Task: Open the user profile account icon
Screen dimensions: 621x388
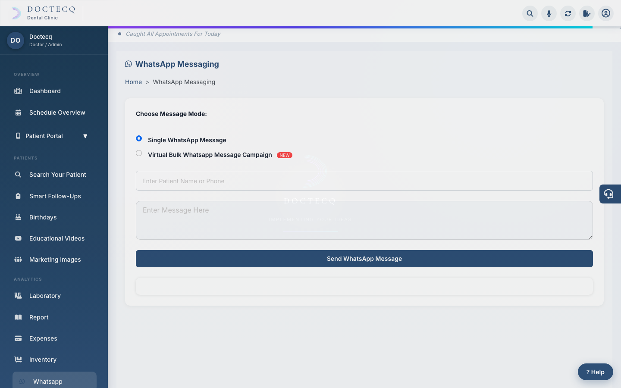Action: [606, 13]
